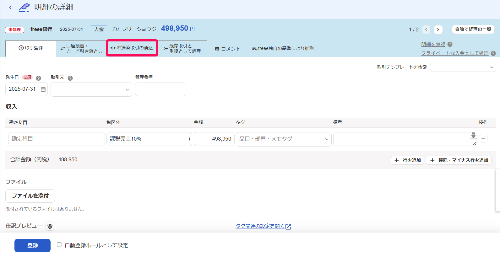This screenshot has height=257, width=500.
Task: Switch to 口座振替・カード引き落とし tab
Action: click(x=81, y=48)
